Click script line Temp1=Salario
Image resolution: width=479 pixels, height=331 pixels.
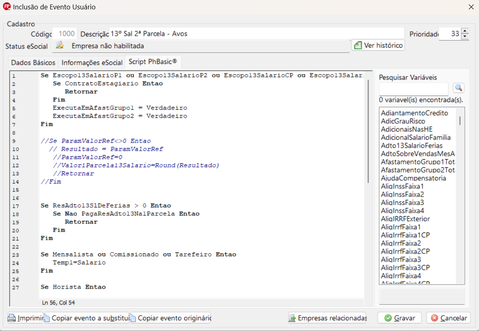point(79,263)
